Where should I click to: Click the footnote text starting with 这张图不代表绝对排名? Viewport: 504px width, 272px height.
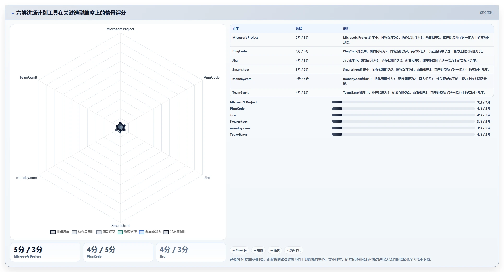(x=331, y=259)
